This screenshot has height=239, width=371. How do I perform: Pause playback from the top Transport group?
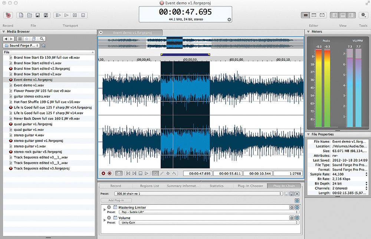click(x=75, y=15)
